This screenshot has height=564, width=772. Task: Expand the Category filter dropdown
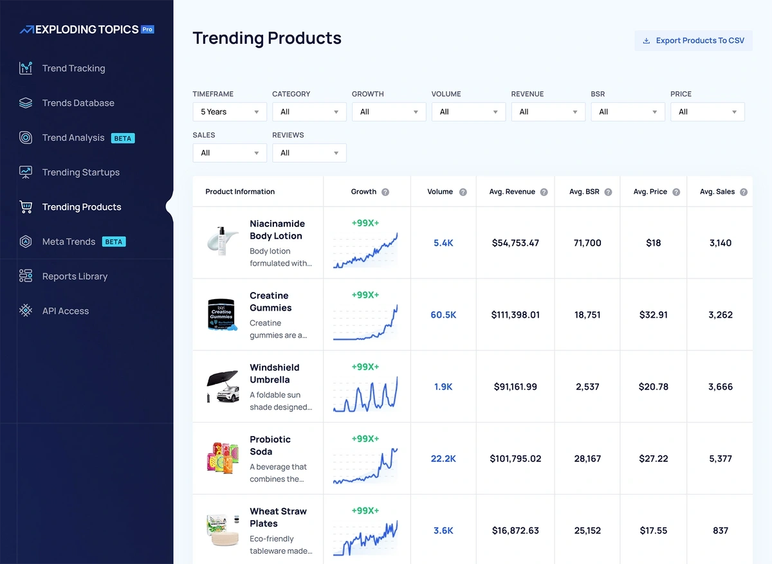(x=309, y=112)
